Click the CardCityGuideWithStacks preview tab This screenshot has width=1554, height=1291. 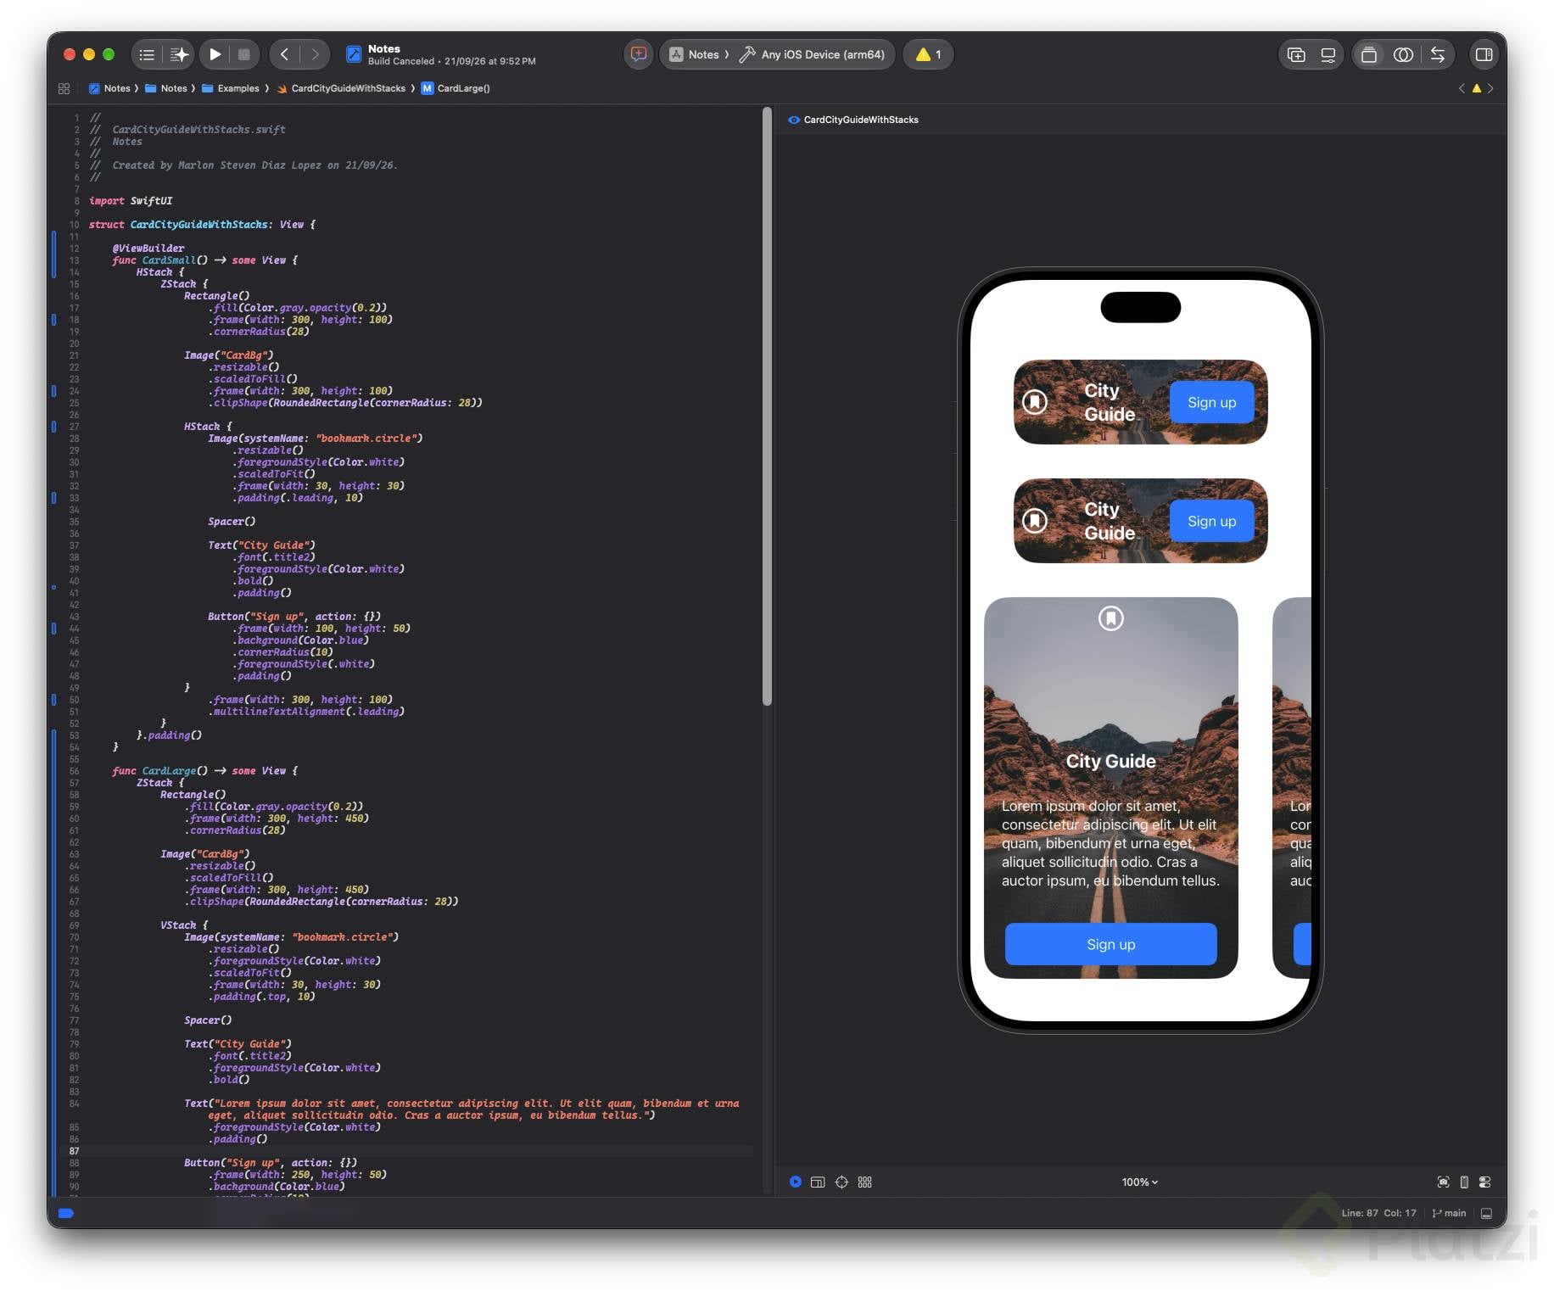pos(853,120)
